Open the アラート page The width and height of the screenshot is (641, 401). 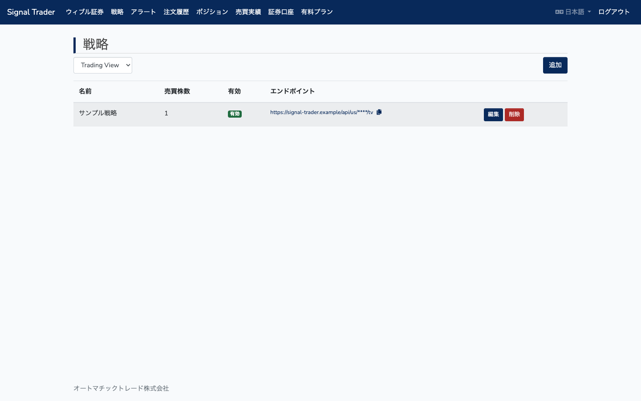(x=143, y=12)
